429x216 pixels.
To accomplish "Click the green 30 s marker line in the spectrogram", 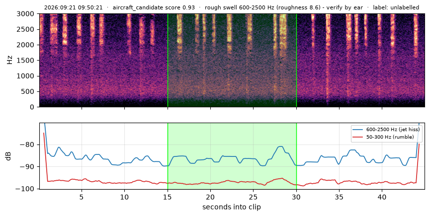I will (297, 60).
